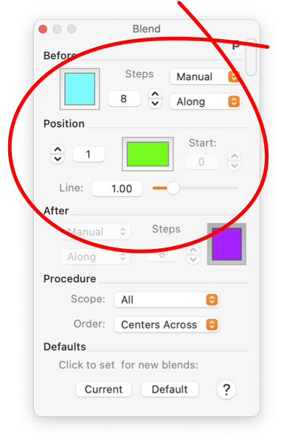
Task: Click the Before Steps field showing 8
Action: pos(124,99)
